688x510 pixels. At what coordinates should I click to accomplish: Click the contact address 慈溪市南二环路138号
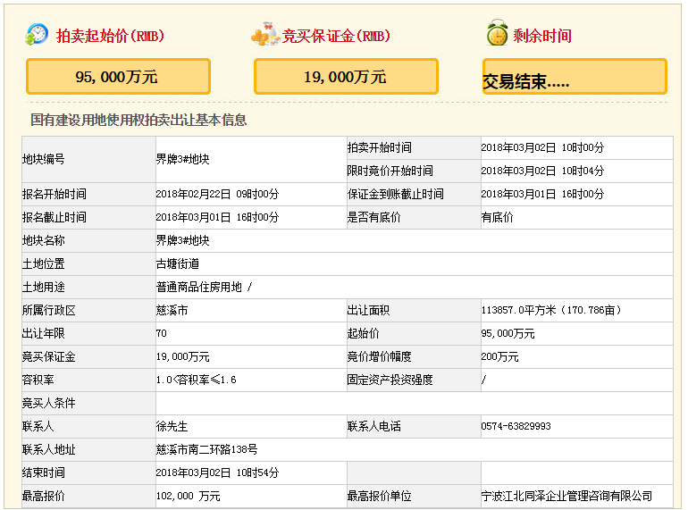point(206,450)
